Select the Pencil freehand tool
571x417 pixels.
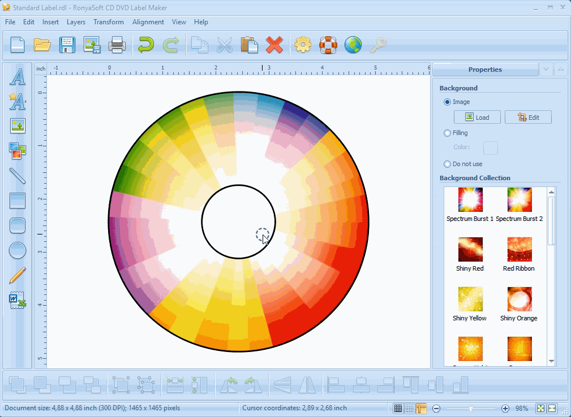click(x=18, y=275)
